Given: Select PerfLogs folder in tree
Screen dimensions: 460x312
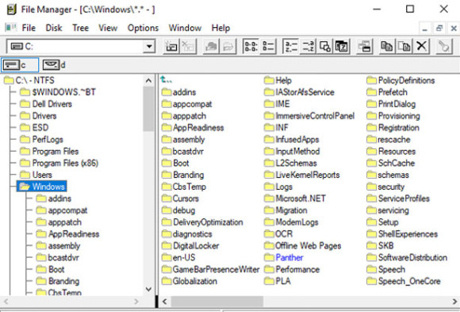Looking at the screenshot, I should [41, 140].
